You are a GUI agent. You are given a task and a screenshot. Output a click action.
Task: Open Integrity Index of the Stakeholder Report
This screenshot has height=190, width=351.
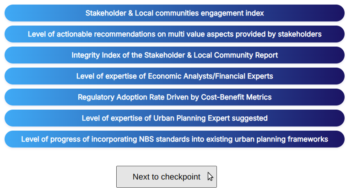coord(174,55)
